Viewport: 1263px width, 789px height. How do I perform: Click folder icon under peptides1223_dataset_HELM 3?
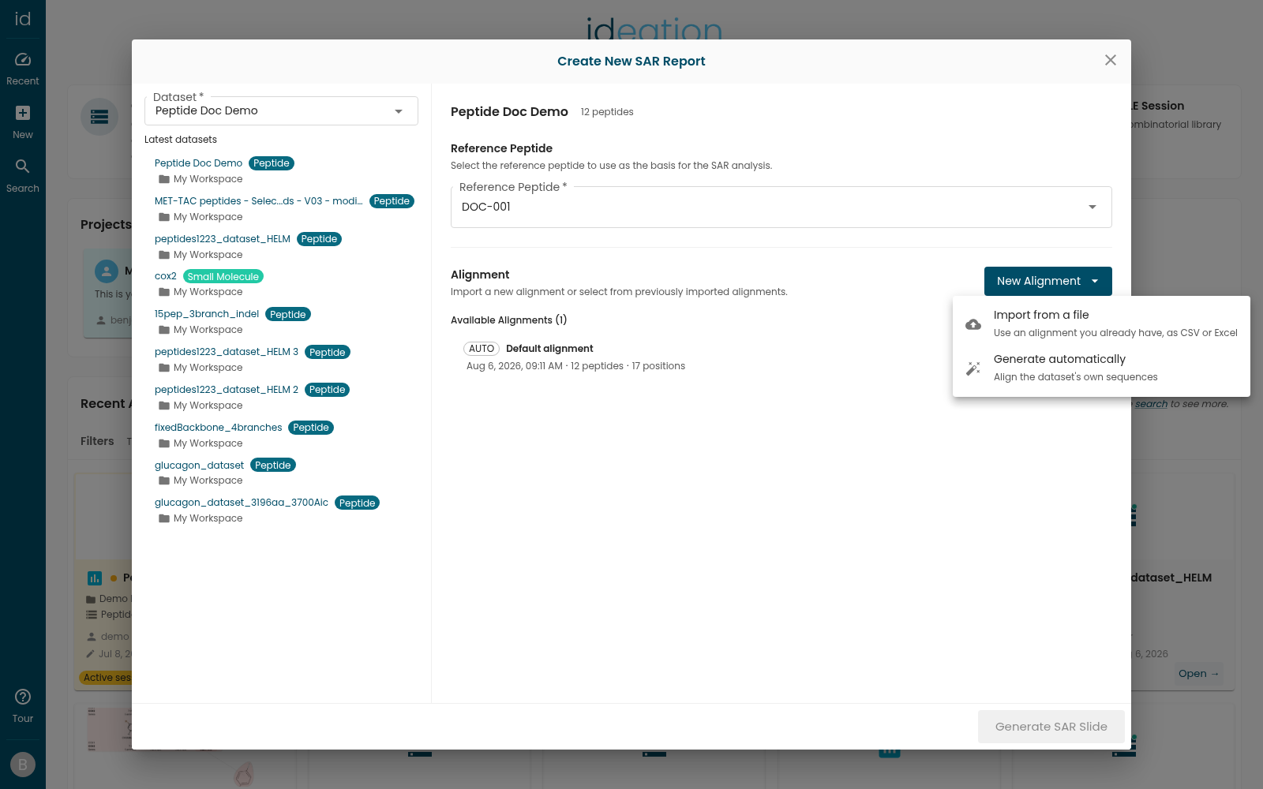(x=164, y=368)
